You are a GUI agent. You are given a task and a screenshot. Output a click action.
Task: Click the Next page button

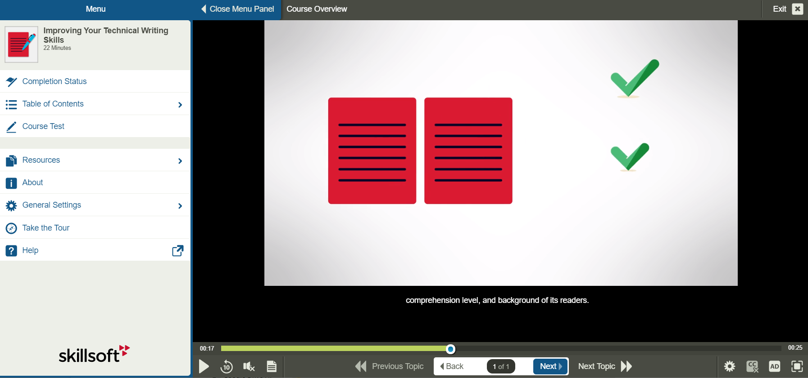tap(550, 366)
